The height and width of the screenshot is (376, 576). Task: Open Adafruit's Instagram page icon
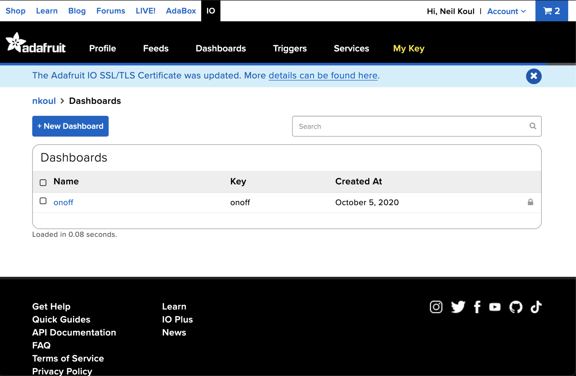pos(436,307)
